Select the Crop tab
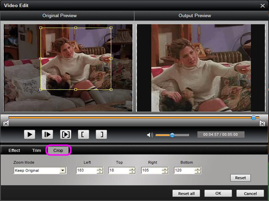The image size is (269, 201). (58, 151)
